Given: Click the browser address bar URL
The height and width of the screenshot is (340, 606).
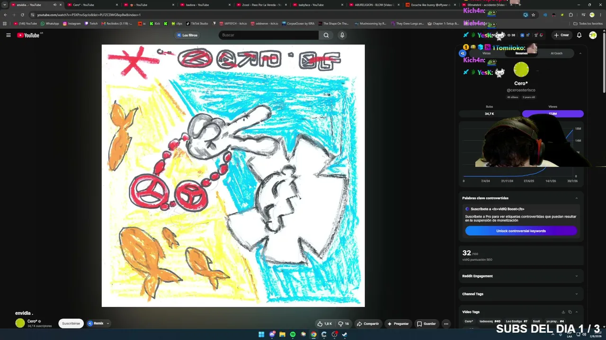Looking at the screenshot, I should 89,15.
